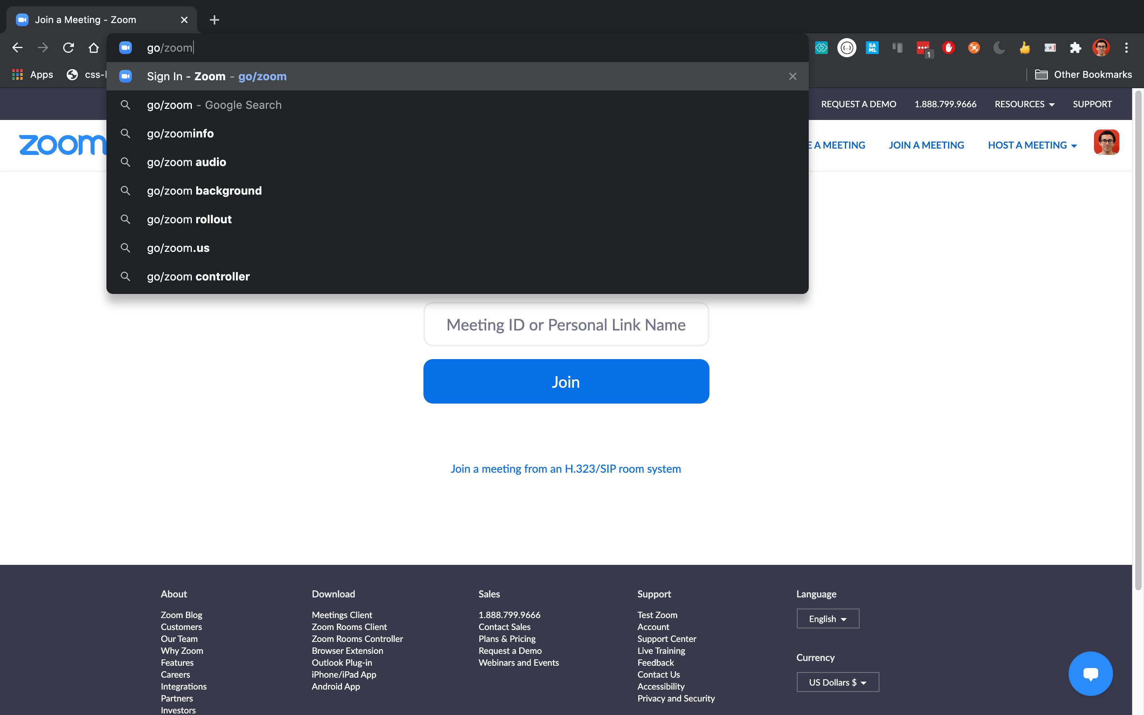Select the go/zoominfo suggestion

click(180, 134)
